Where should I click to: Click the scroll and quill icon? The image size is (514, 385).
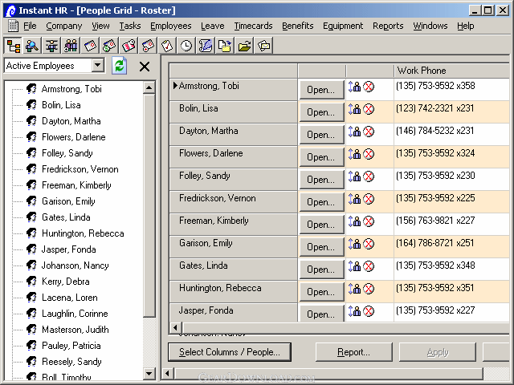206,46
